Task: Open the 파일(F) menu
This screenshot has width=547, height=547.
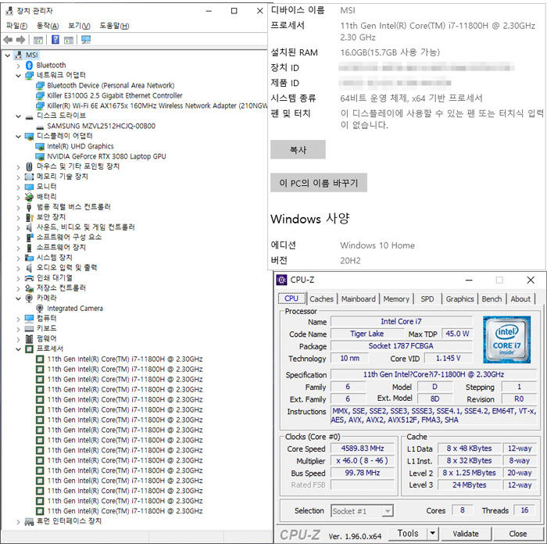Action: tap(16, 26)
